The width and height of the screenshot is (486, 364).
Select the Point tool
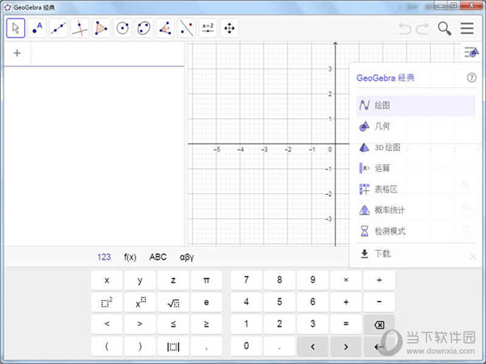click(x=37, y=28)
